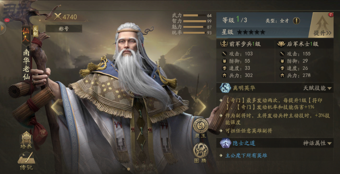Click the 提升 upgrade button

[322, 25]
